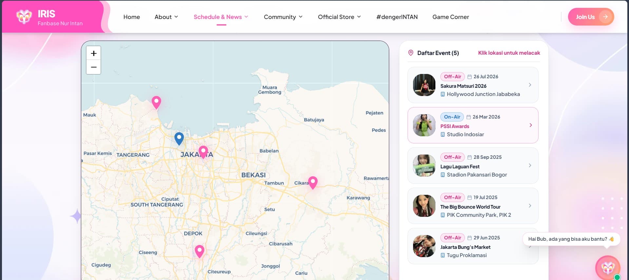The width and height of the screenshot is (629, 280).
Task: Open the #dengerINTAN menu item
Action: pos(397,17)
